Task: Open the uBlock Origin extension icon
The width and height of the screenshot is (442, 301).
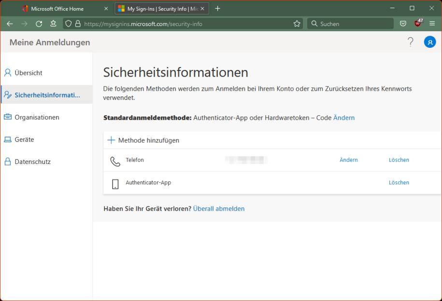Action: click(x=418, y=23)
